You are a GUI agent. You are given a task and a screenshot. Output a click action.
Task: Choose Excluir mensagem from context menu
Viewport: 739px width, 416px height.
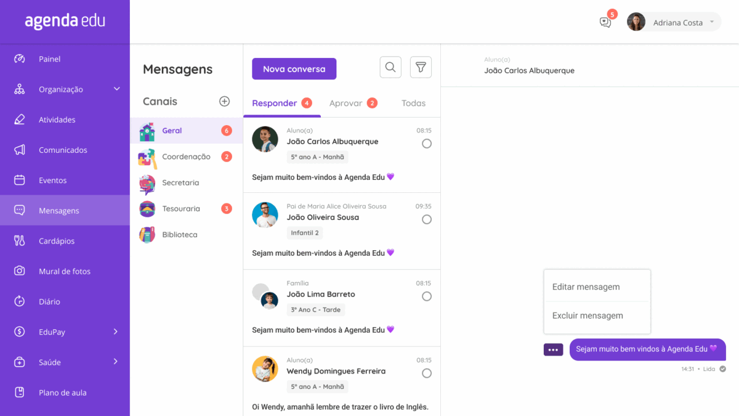tap(586, 315)
